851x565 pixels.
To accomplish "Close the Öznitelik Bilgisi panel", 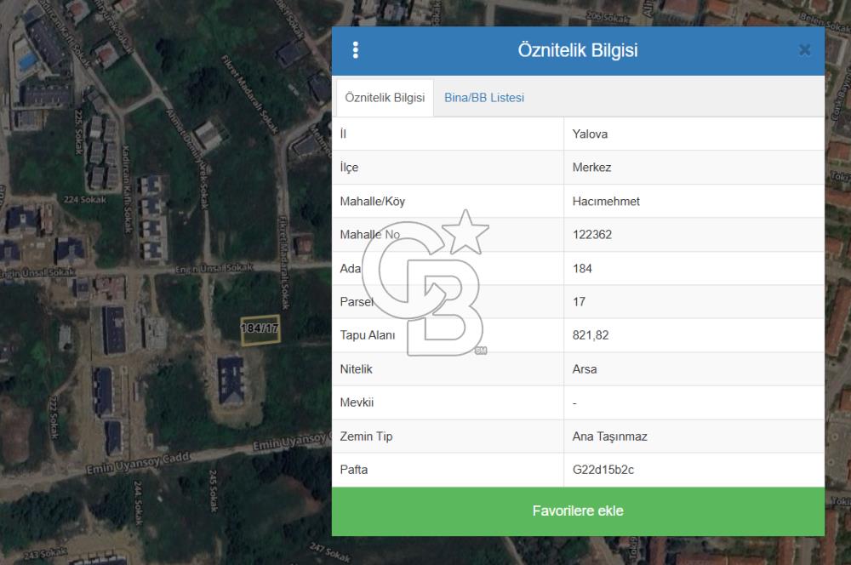I will click(x=804, y=50).
